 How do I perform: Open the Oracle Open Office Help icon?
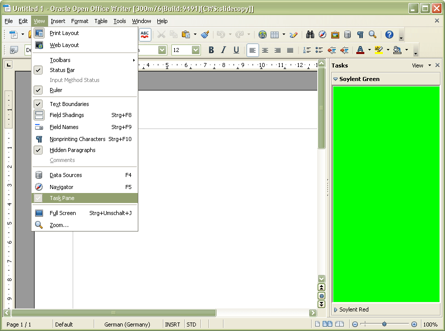389,35
